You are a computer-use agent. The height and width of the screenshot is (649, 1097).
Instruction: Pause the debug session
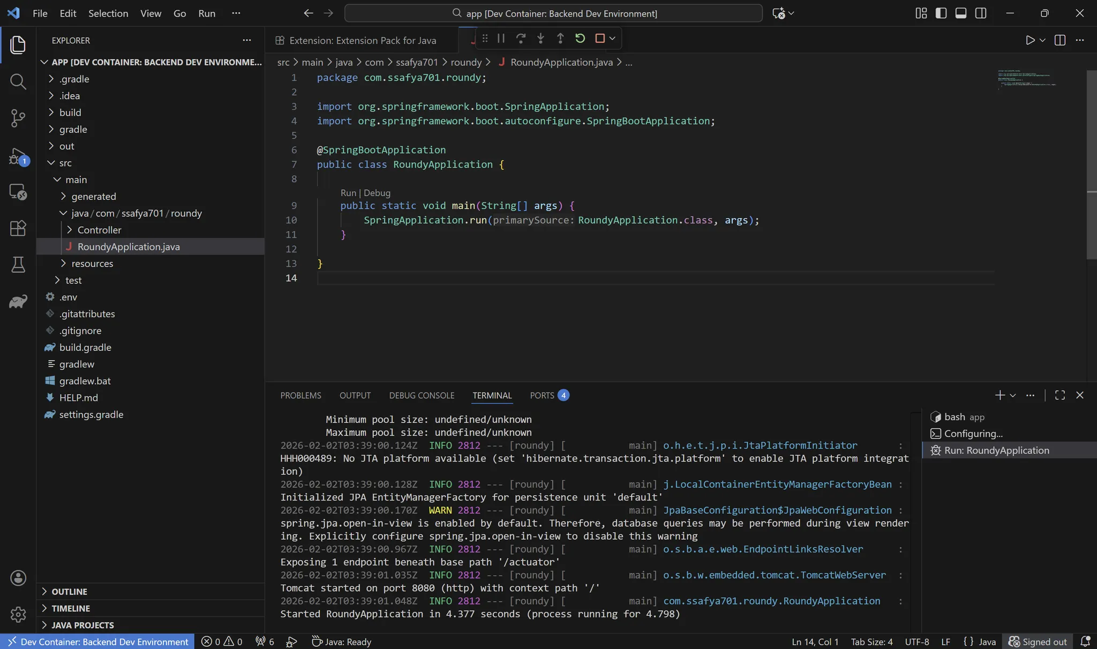501,38
